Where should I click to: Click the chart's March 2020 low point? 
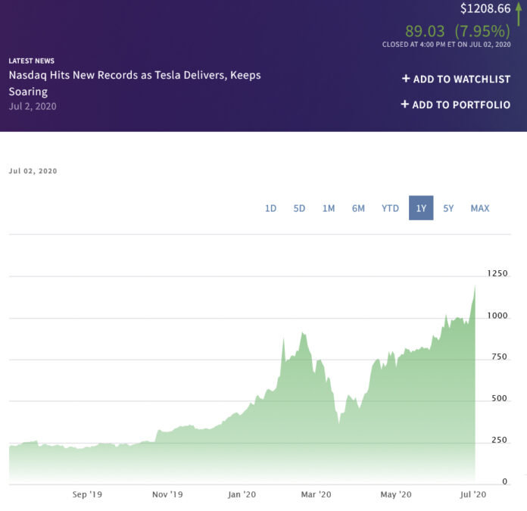tap(338, 423)
